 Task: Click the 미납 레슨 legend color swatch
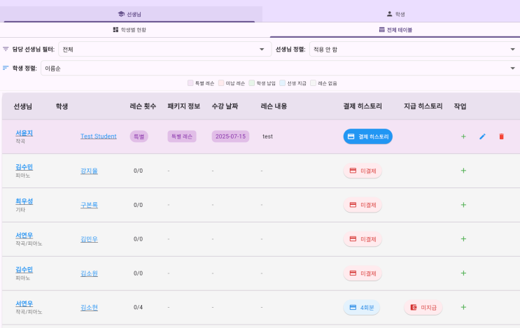[221, 83]
